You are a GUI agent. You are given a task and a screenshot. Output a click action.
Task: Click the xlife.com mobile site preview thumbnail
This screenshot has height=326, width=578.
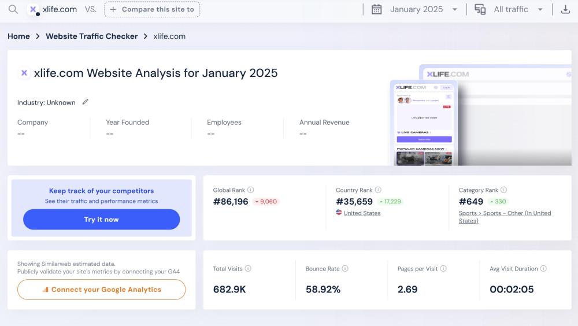point(424,123)
